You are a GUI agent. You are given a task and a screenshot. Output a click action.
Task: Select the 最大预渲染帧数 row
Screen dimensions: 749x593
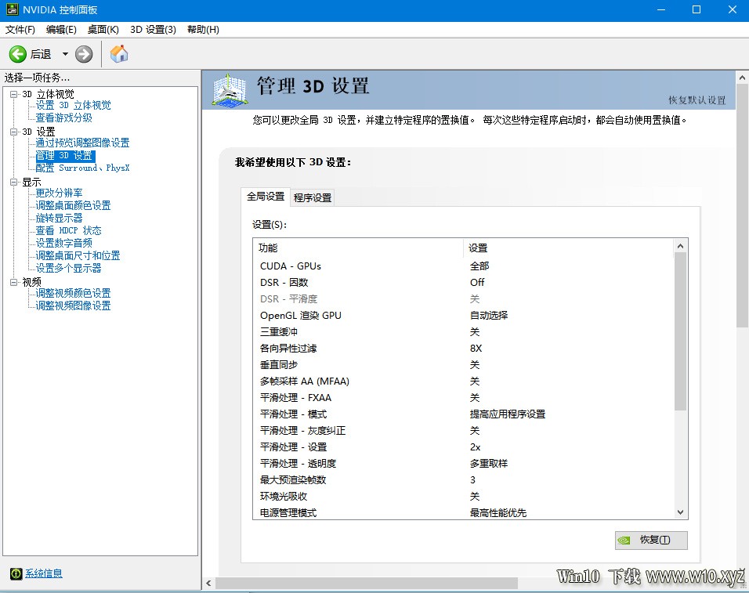[463, 480]
